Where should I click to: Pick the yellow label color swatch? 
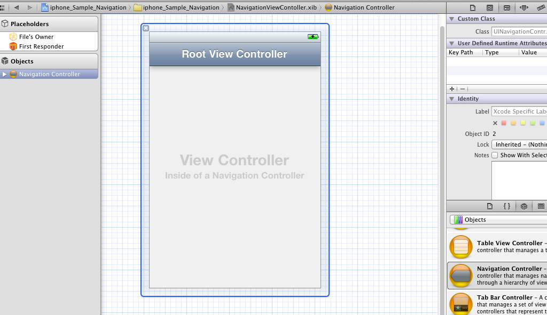point(522,123)
